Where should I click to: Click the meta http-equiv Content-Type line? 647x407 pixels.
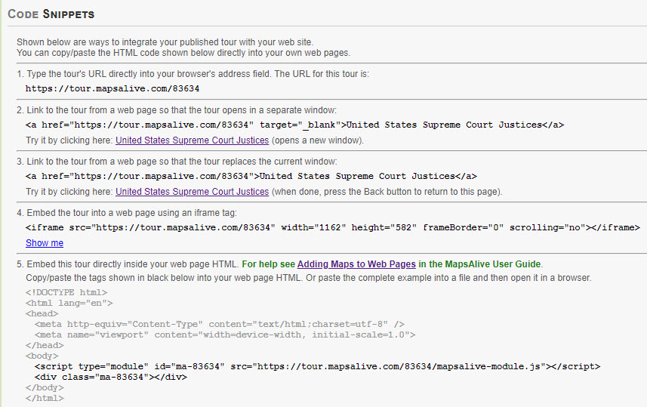[220, 325]
